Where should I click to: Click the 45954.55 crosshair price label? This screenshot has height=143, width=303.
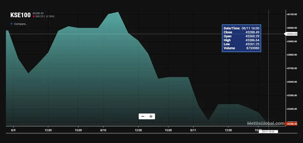pos(291,34)
